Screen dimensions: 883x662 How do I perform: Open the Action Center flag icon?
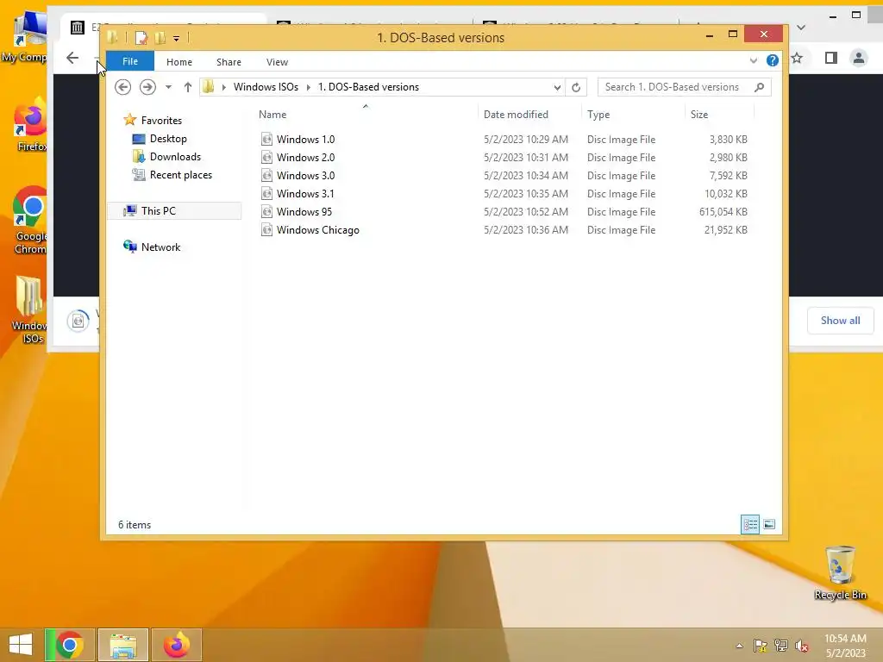tap(760, 646)
